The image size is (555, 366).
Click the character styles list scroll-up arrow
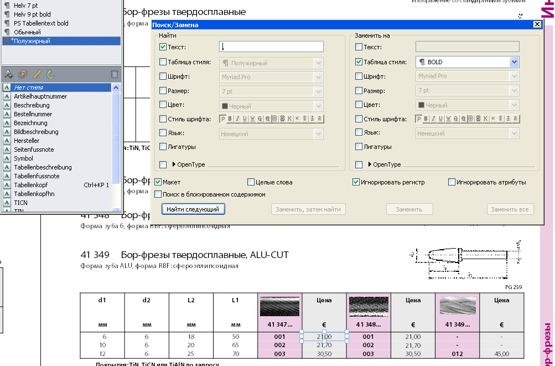pos(116,87)
